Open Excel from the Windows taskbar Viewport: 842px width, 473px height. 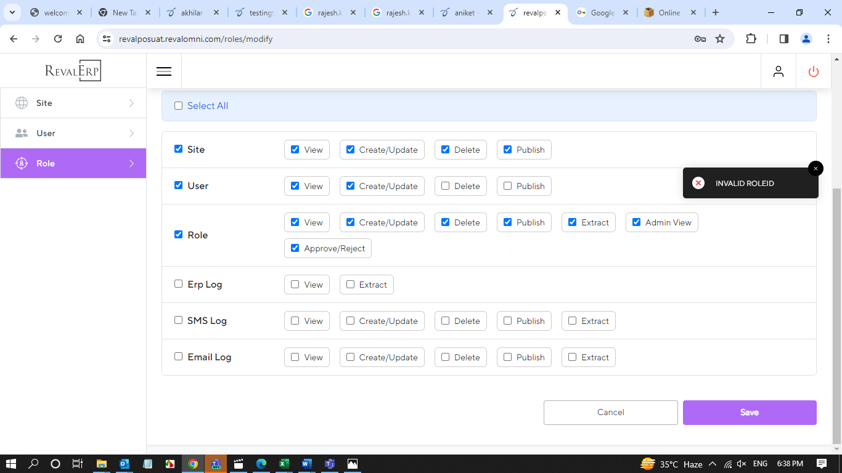point(284,464)
